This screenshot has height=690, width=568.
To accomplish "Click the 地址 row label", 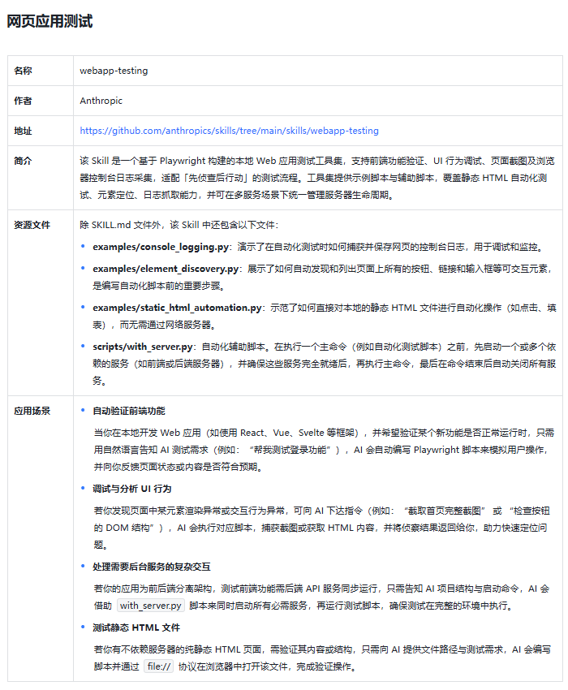I will (x=23, y=131).
